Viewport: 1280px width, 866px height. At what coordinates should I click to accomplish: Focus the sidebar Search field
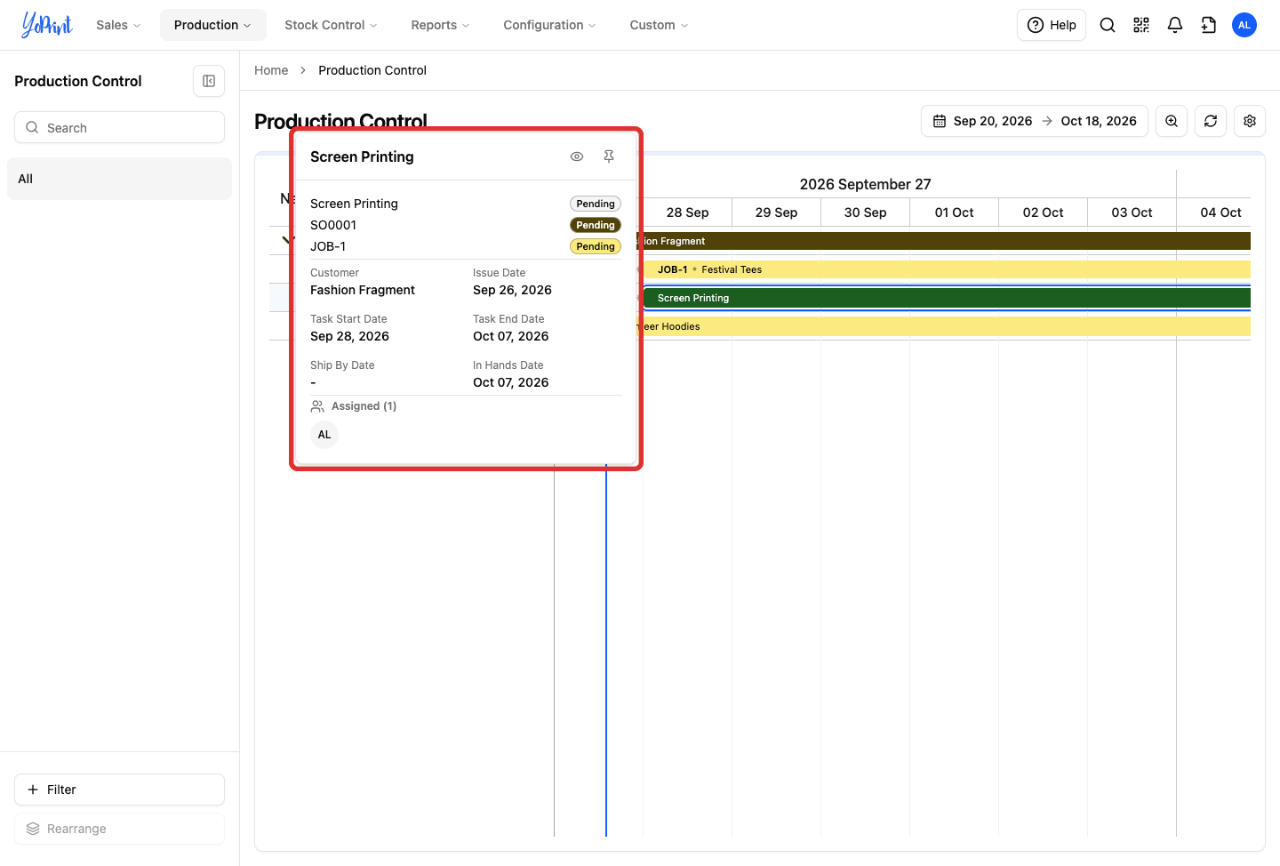(119, 127)
